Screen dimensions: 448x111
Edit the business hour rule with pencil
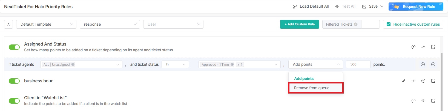404,81
